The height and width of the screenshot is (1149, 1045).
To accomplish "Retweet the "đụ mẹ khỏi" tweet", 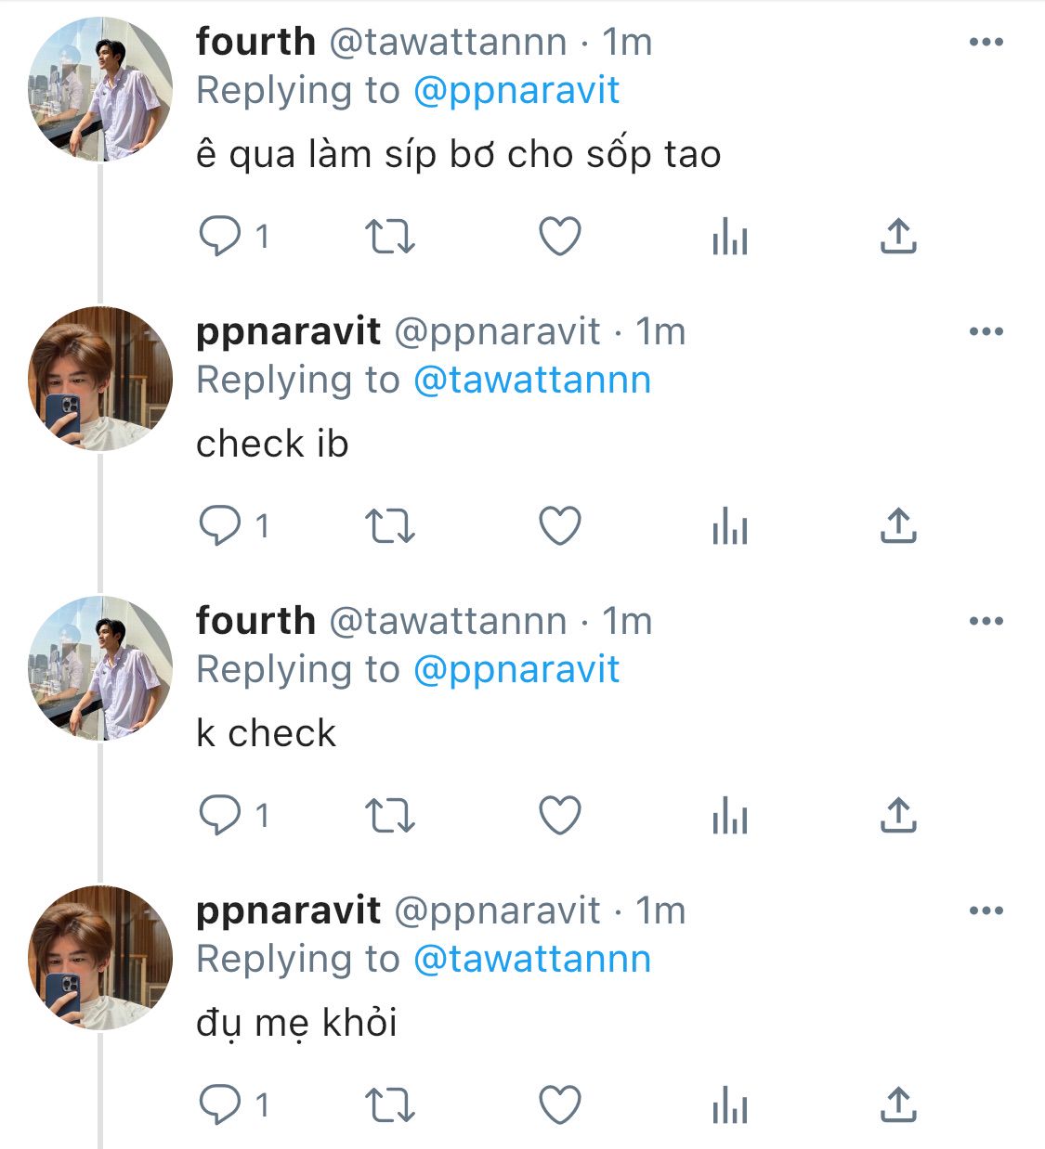I will (389, 1105).
